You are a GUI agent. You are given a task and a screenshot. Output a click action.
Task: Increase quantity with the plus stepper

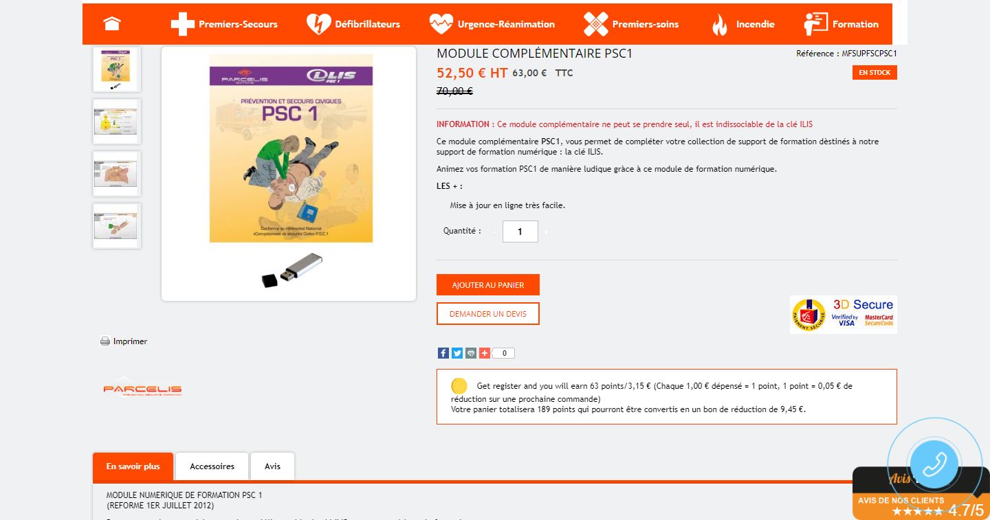tap(546, 232)
